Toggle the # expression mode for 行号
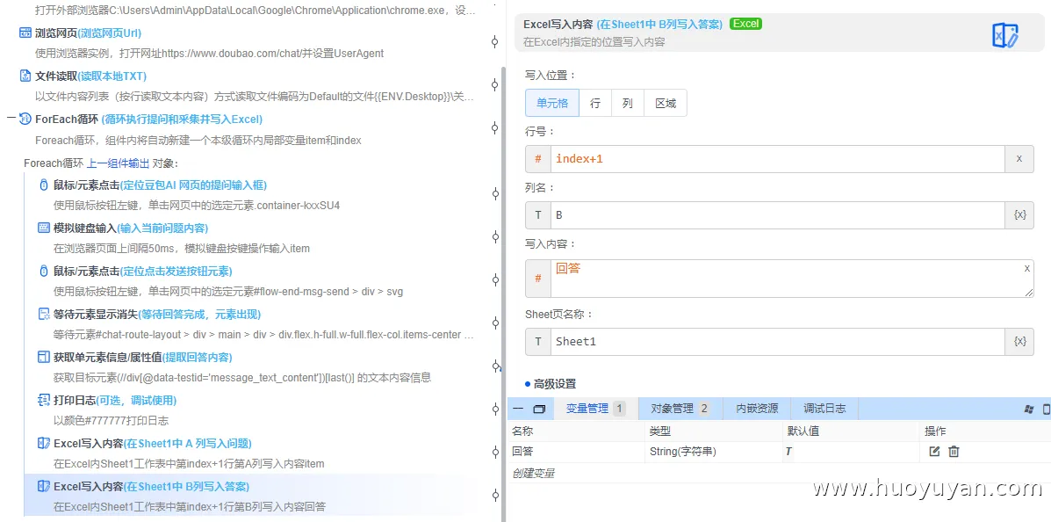1051x522 pixels. tap(538, 159)
